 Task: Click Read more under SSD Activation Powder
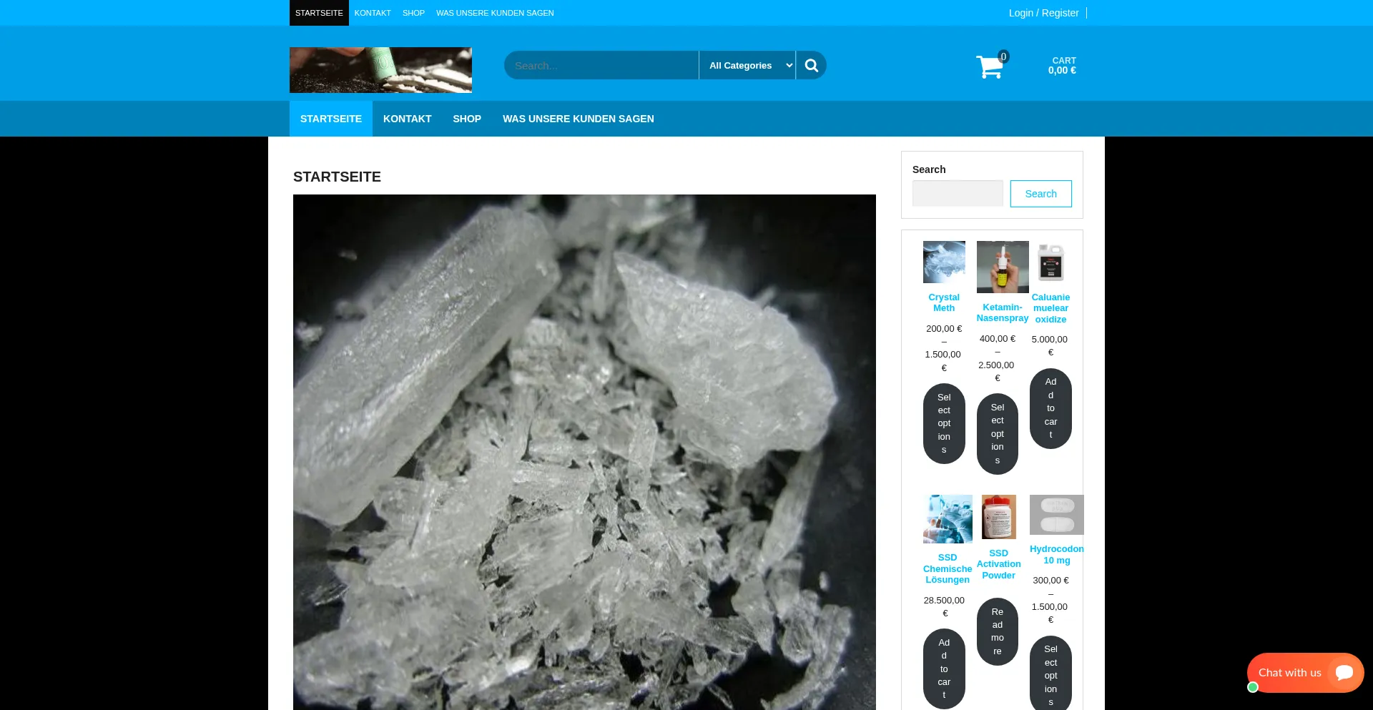point(997,631)
